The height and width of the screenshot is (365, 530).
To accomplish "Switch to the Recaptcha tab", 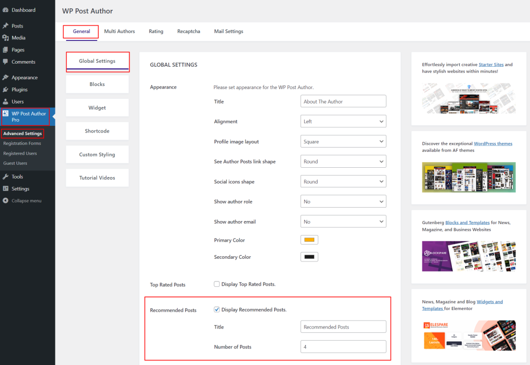I will click(188, 32).
